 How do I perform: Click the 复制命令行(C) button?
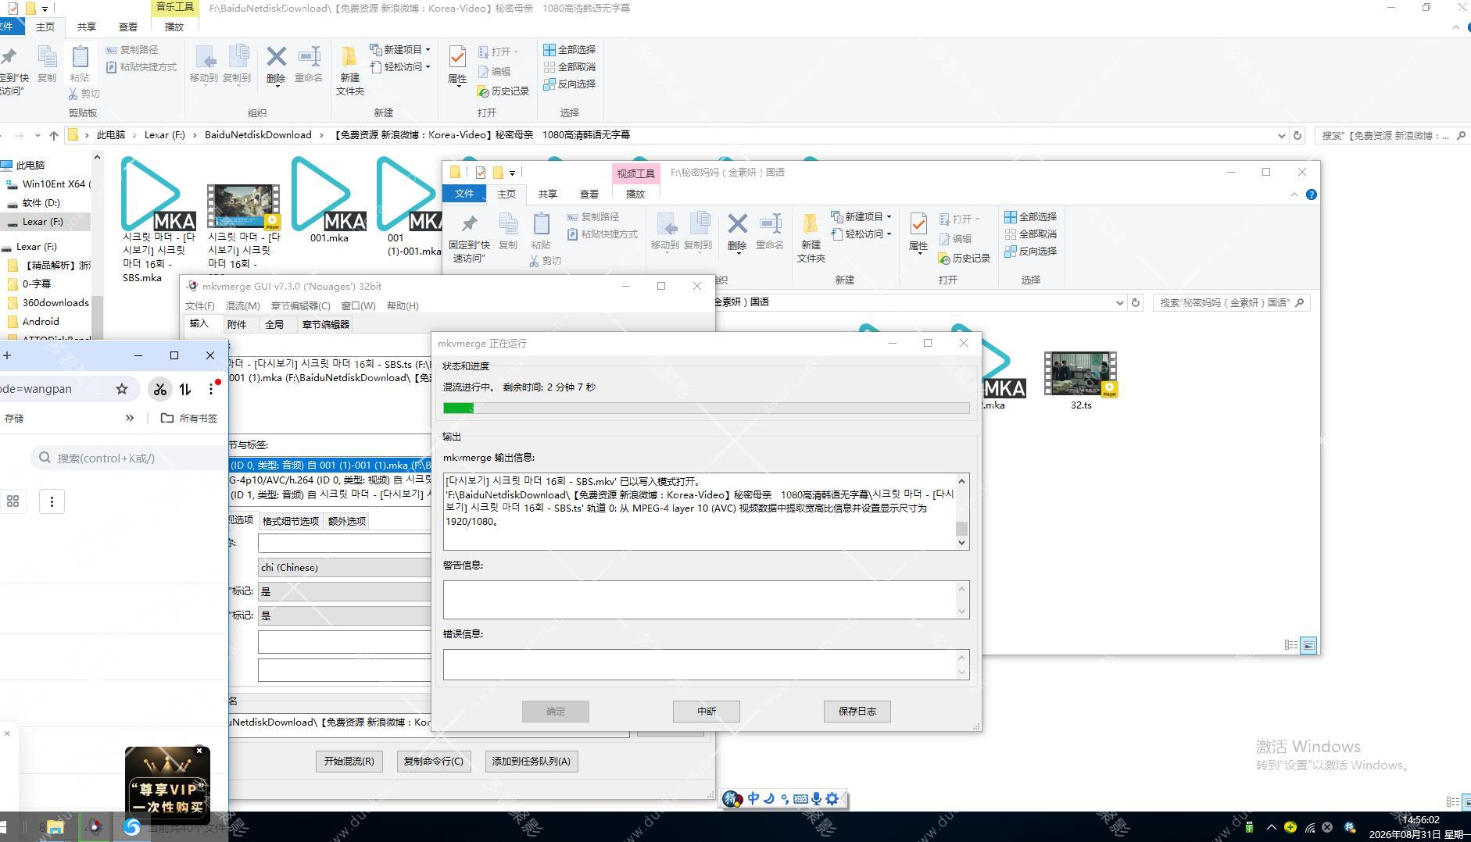(x=433, y=761)
